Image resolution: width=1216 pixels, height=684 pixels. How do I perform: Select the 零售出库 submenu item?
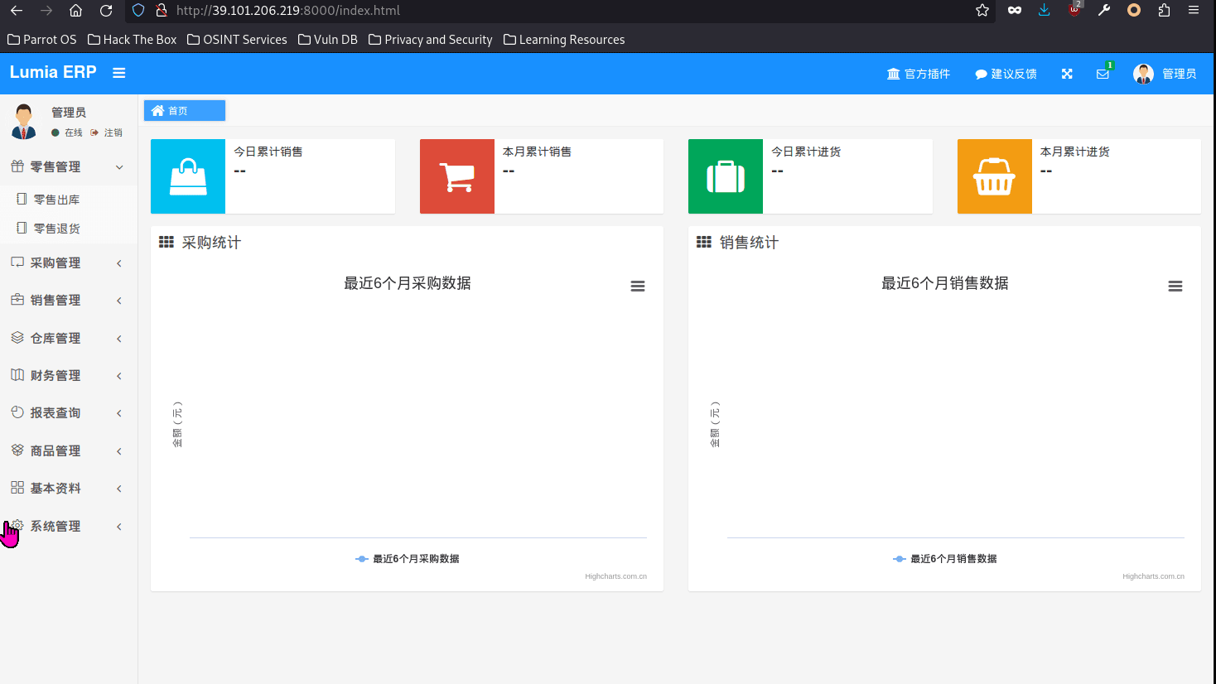pyautogui.click(x=56, y=200)
